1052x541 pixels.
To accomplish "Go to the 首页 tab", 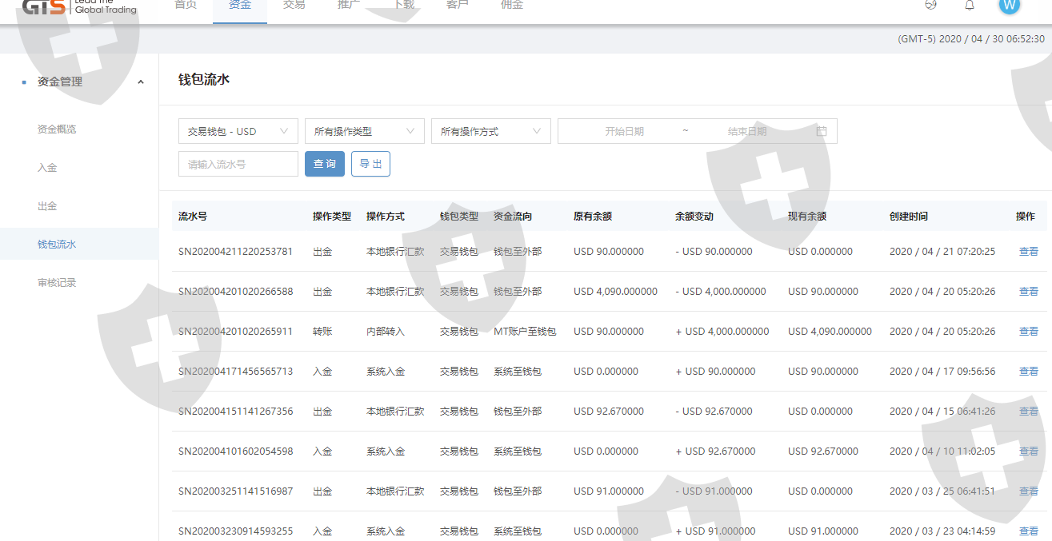I will pos(186,5).
